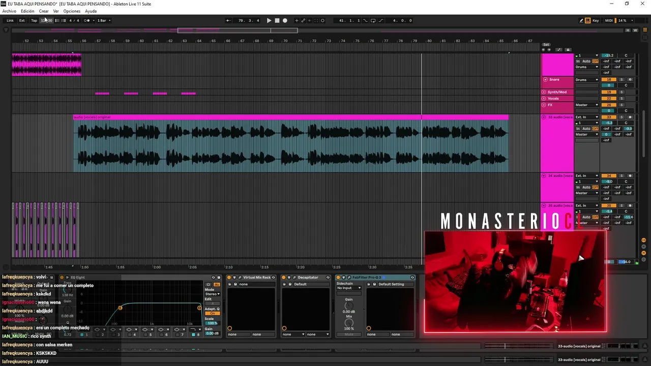Open the Crear menu
The height and width of the screenshot is (366, 651).
coord(44,11)
